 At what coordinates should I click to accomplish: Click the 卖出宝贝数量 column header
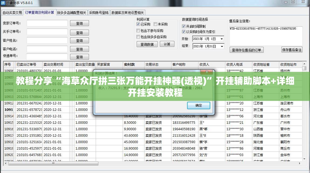coord(85,65)
